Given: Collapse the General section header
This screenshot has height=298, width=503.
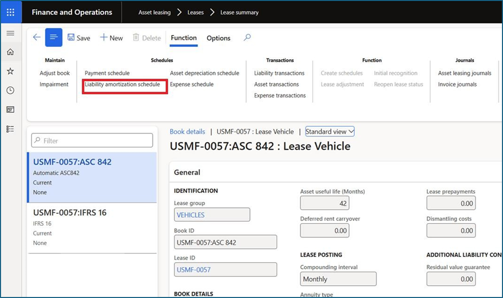Looking at the screenshot, I should (x=187, y=173).
